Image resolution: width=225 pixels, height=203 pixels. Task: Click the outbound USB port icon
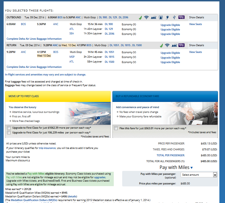174,17
